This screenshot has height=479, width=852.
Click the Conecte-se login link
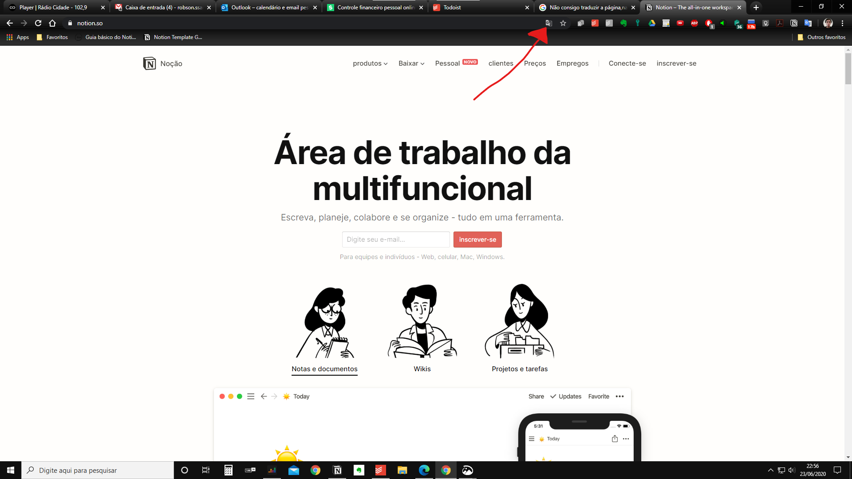click(627, 63)
